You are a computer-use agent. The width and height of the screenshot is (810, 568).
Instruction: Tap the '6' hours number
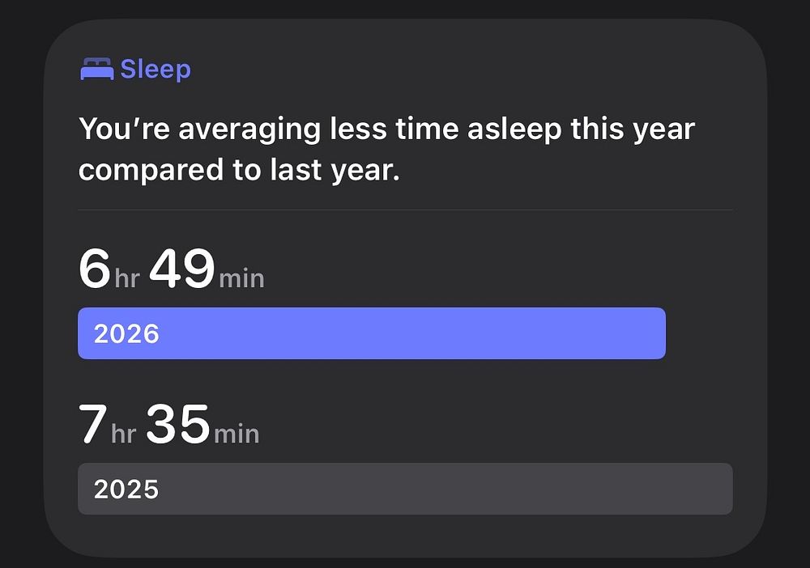95,269
